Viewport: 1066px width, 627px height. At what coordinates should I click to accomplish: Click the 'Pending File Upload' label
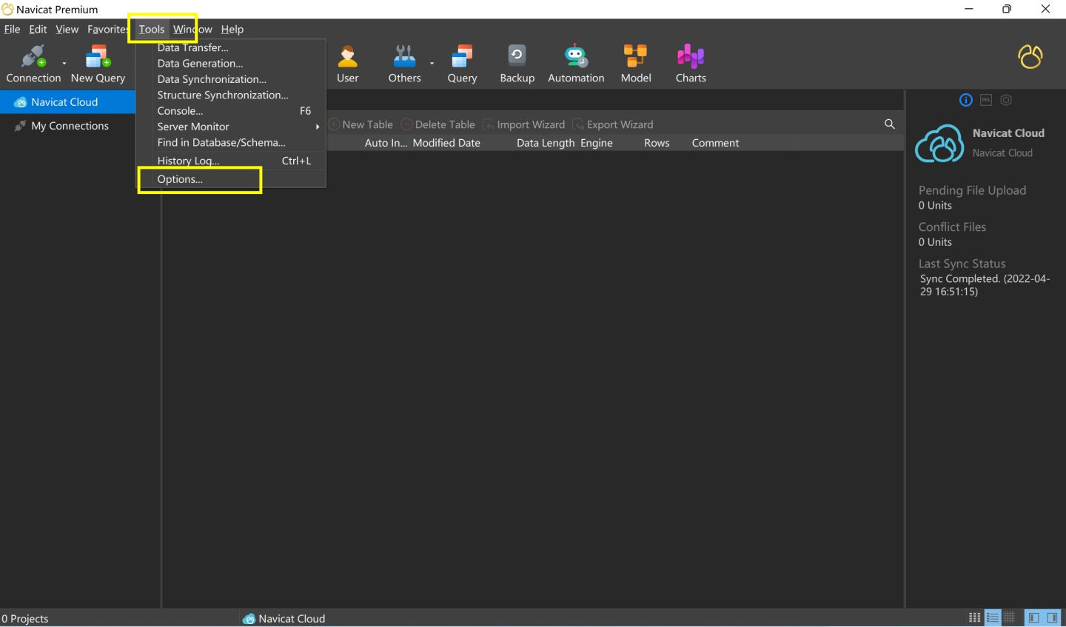pos(972,190)
